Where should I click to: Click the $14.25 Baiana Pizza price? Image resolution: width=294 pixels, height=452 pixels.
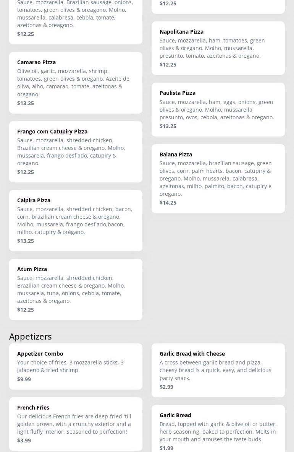coord(168,203)
